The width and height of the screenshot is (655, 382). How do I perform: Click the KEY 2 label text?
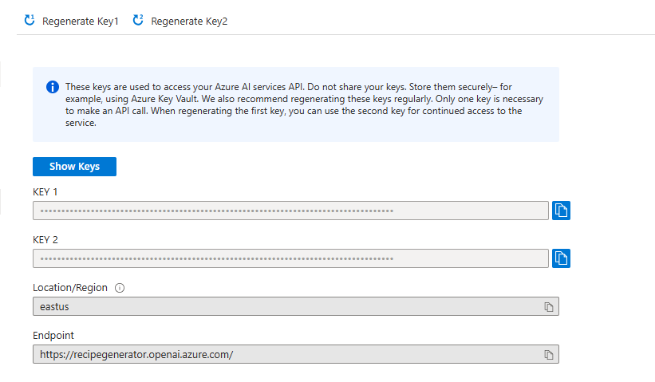pos(45,240)
